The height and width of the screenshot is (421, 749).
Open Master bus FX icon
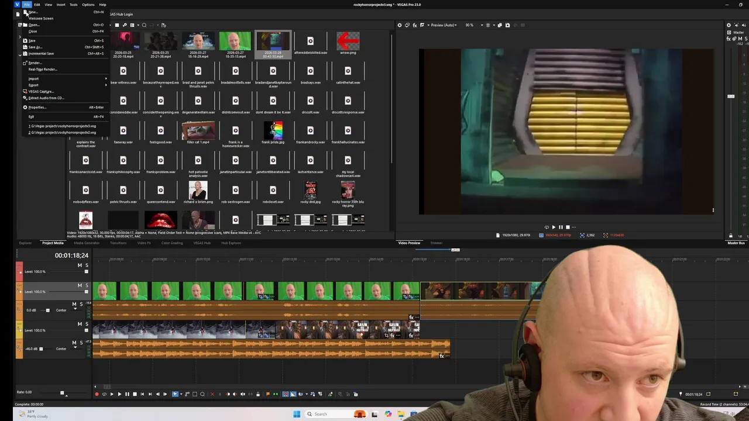[729, 39]
